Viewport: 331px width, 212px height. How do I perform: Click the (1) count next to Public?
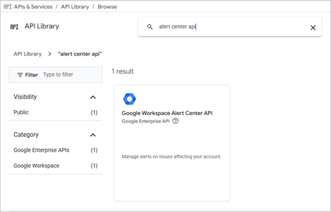click(94, 112)
